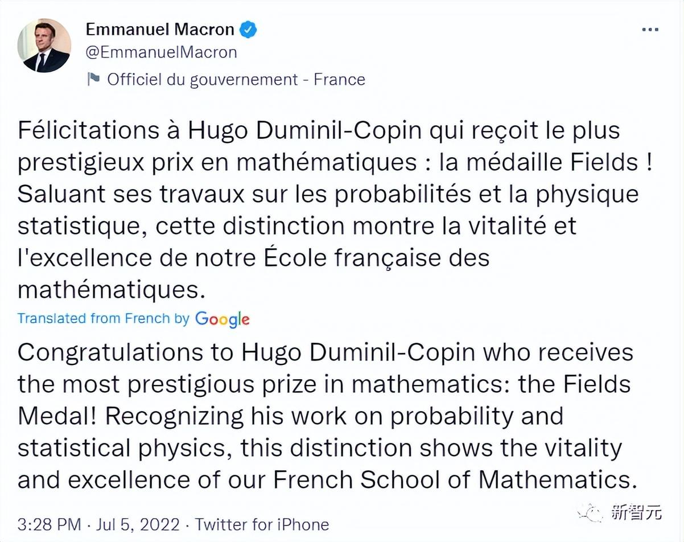Click 'statistical physics' in the English translation
This screenshot has width=684, height=542.
(124, 448)
